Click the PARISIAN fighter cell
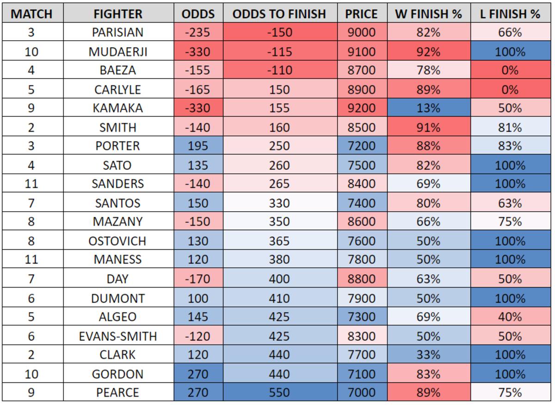The height and width of the screenshot is (405, 555). [x=117, y=33]
